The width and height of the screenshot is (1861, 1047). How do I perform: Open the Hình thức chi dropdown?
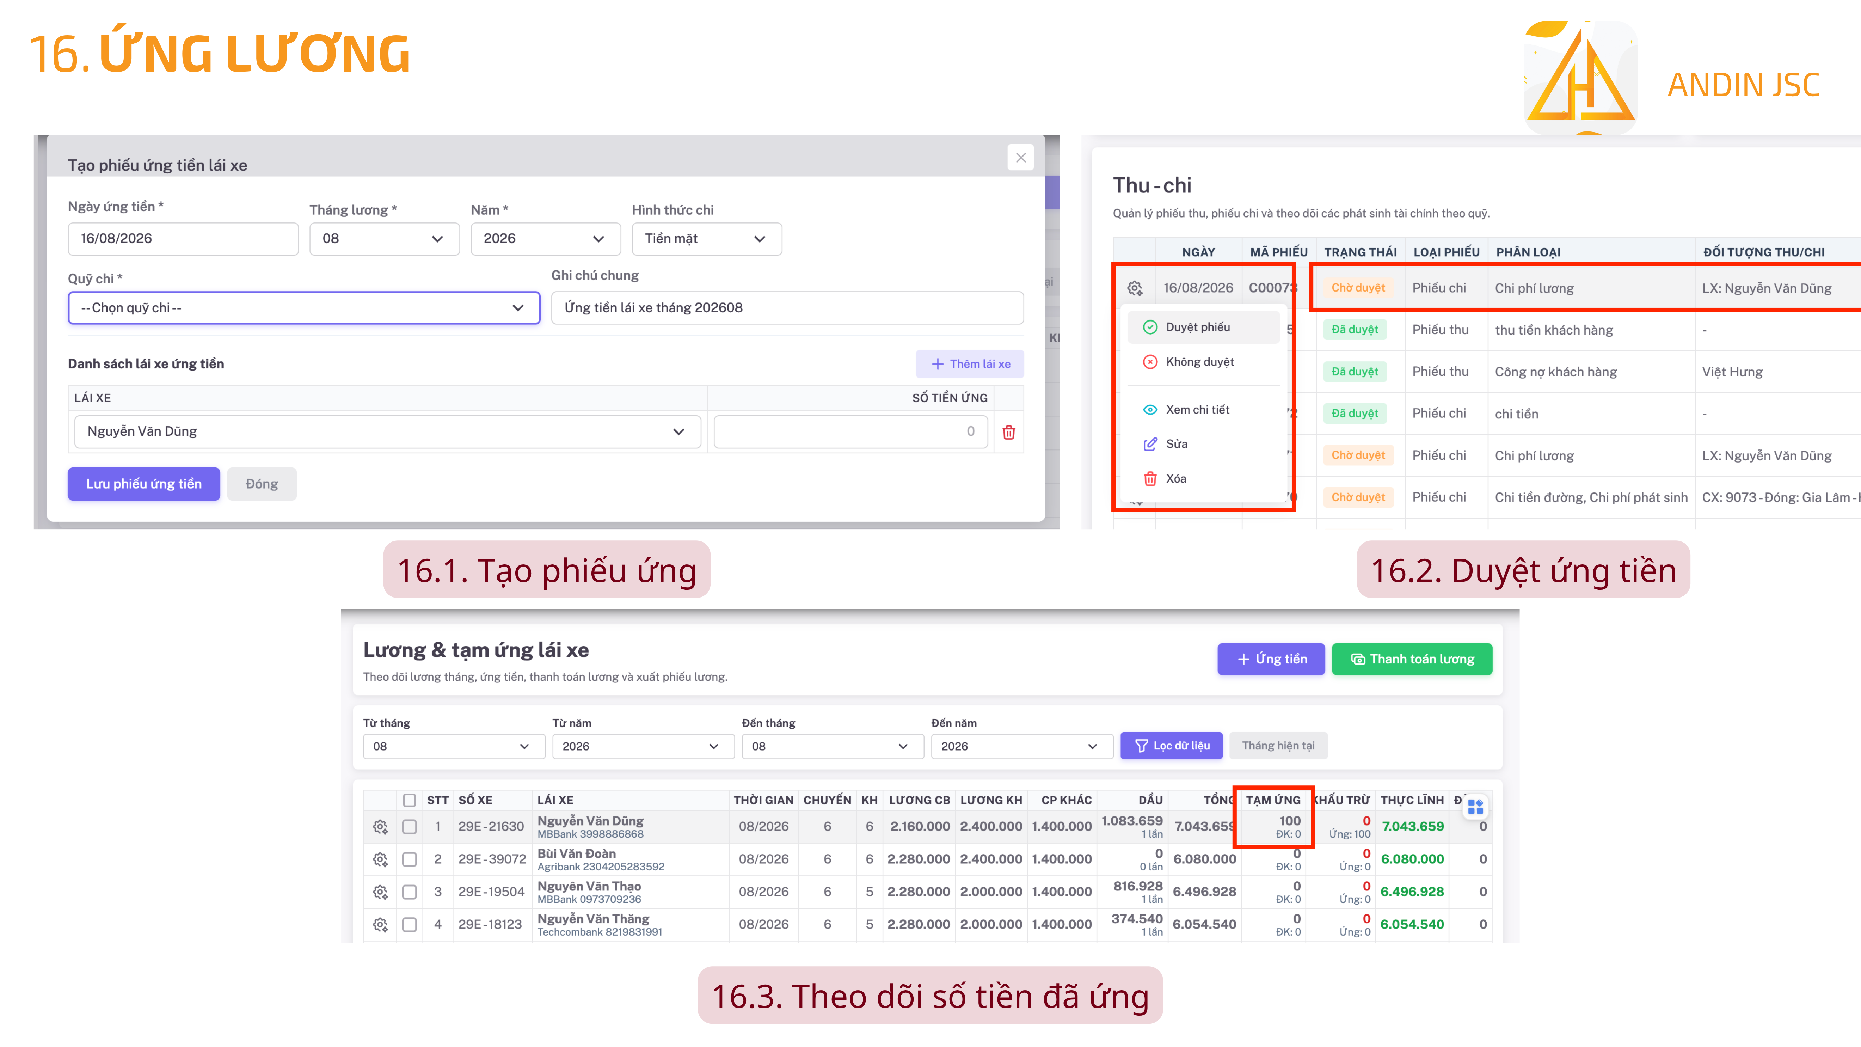(x=707, y=238)
